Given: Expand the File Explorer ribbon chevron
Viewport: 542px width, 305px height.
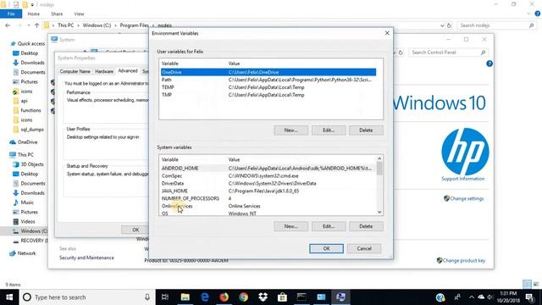Looking at the screenshot, I should [x=528, y=14].
